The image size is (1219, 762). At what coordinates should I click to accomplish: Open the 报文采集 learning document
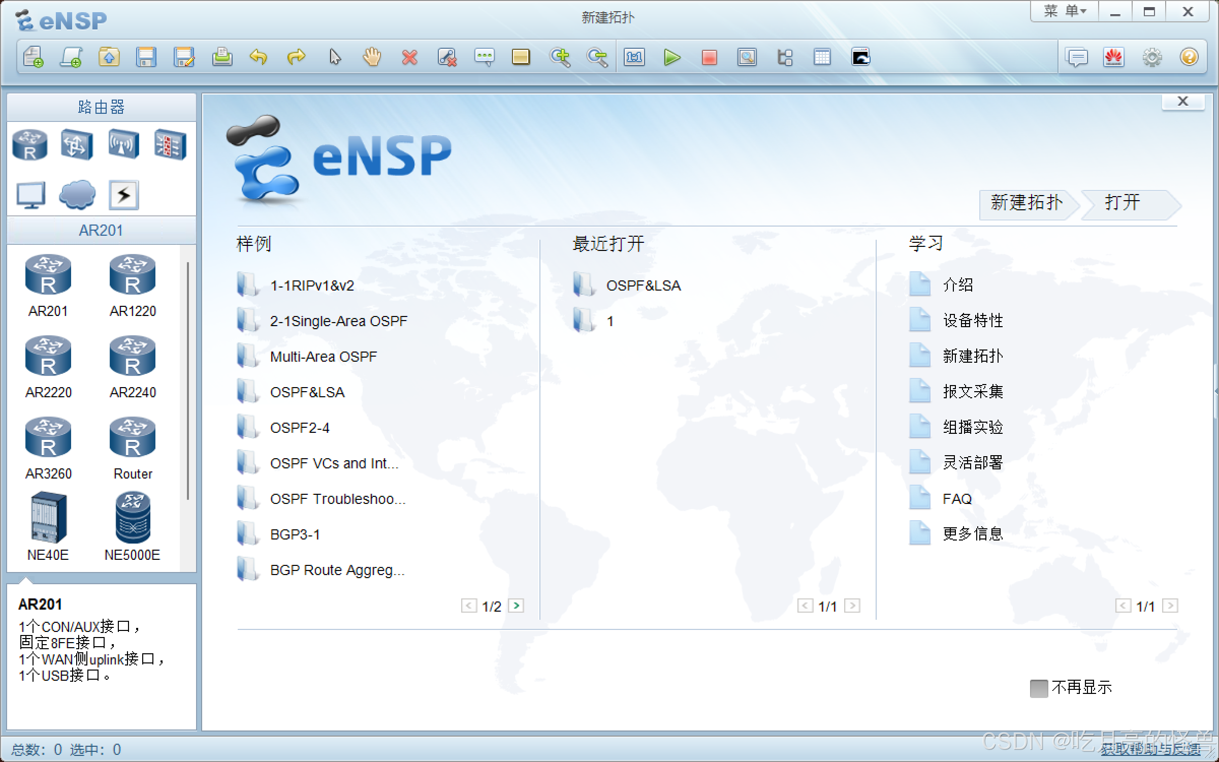(972, 392)
